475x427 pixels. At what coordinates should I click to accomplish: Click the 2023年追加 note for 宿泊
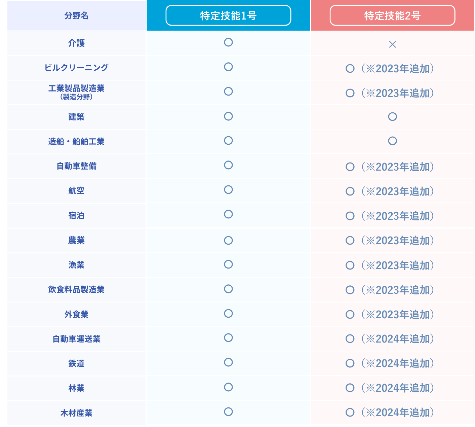pos(398,216)
